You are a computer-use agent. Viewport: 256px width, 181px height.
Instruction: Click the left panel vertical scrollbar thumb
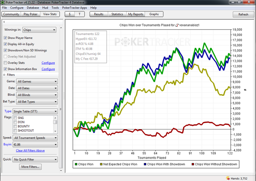pyautogui.click(x=61, y=109)
